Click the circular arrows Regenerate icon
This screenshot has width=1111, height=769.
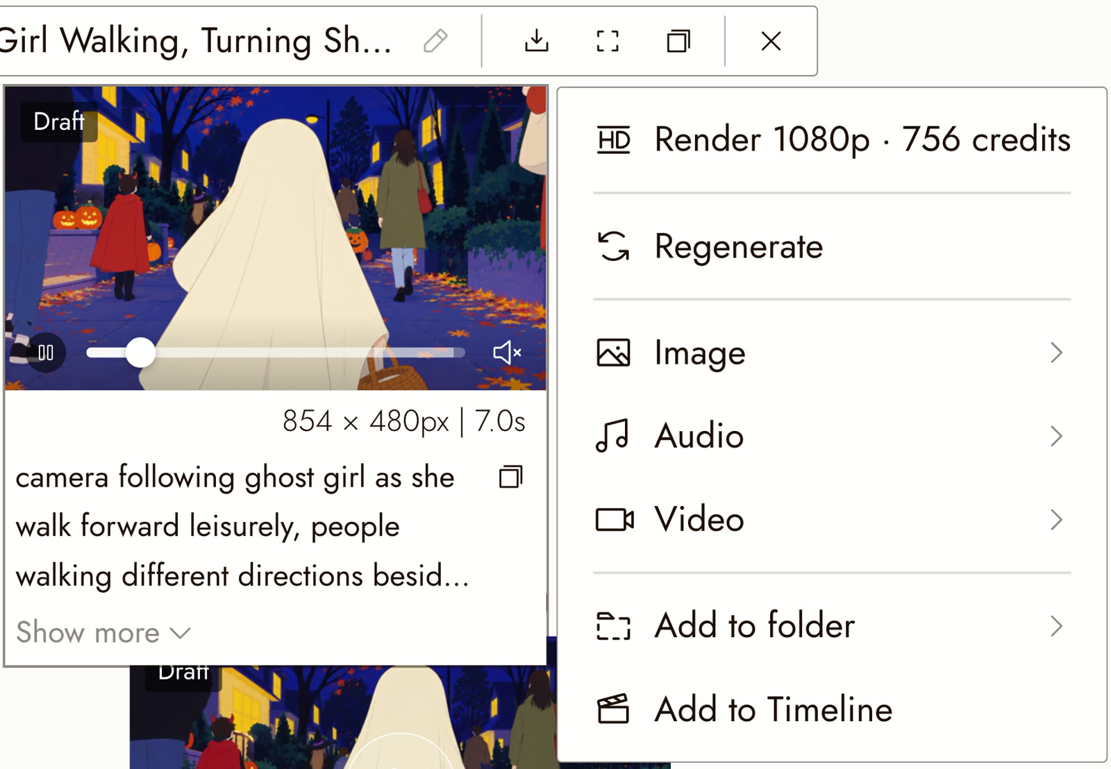(x=614, y=246)
